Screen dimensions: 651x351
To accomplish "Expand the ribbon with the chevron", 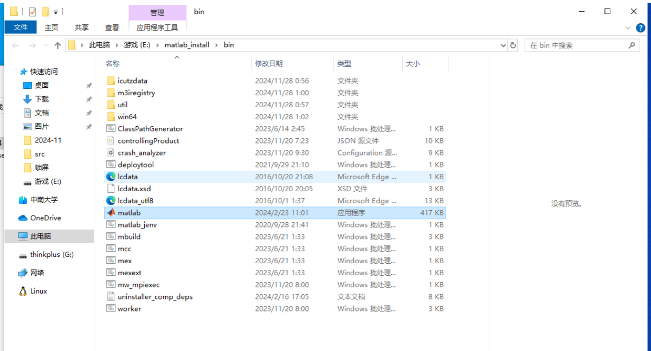I will point(628,28).
